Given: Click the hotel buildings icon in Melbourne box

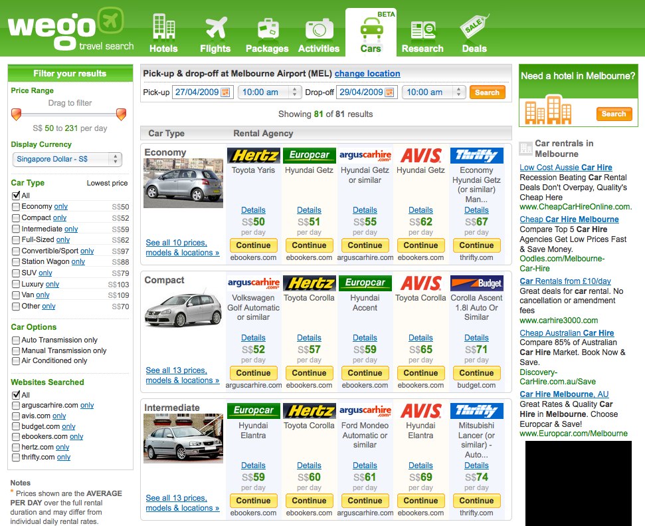Looking at the screenshot, I should [x=548, y=110].
